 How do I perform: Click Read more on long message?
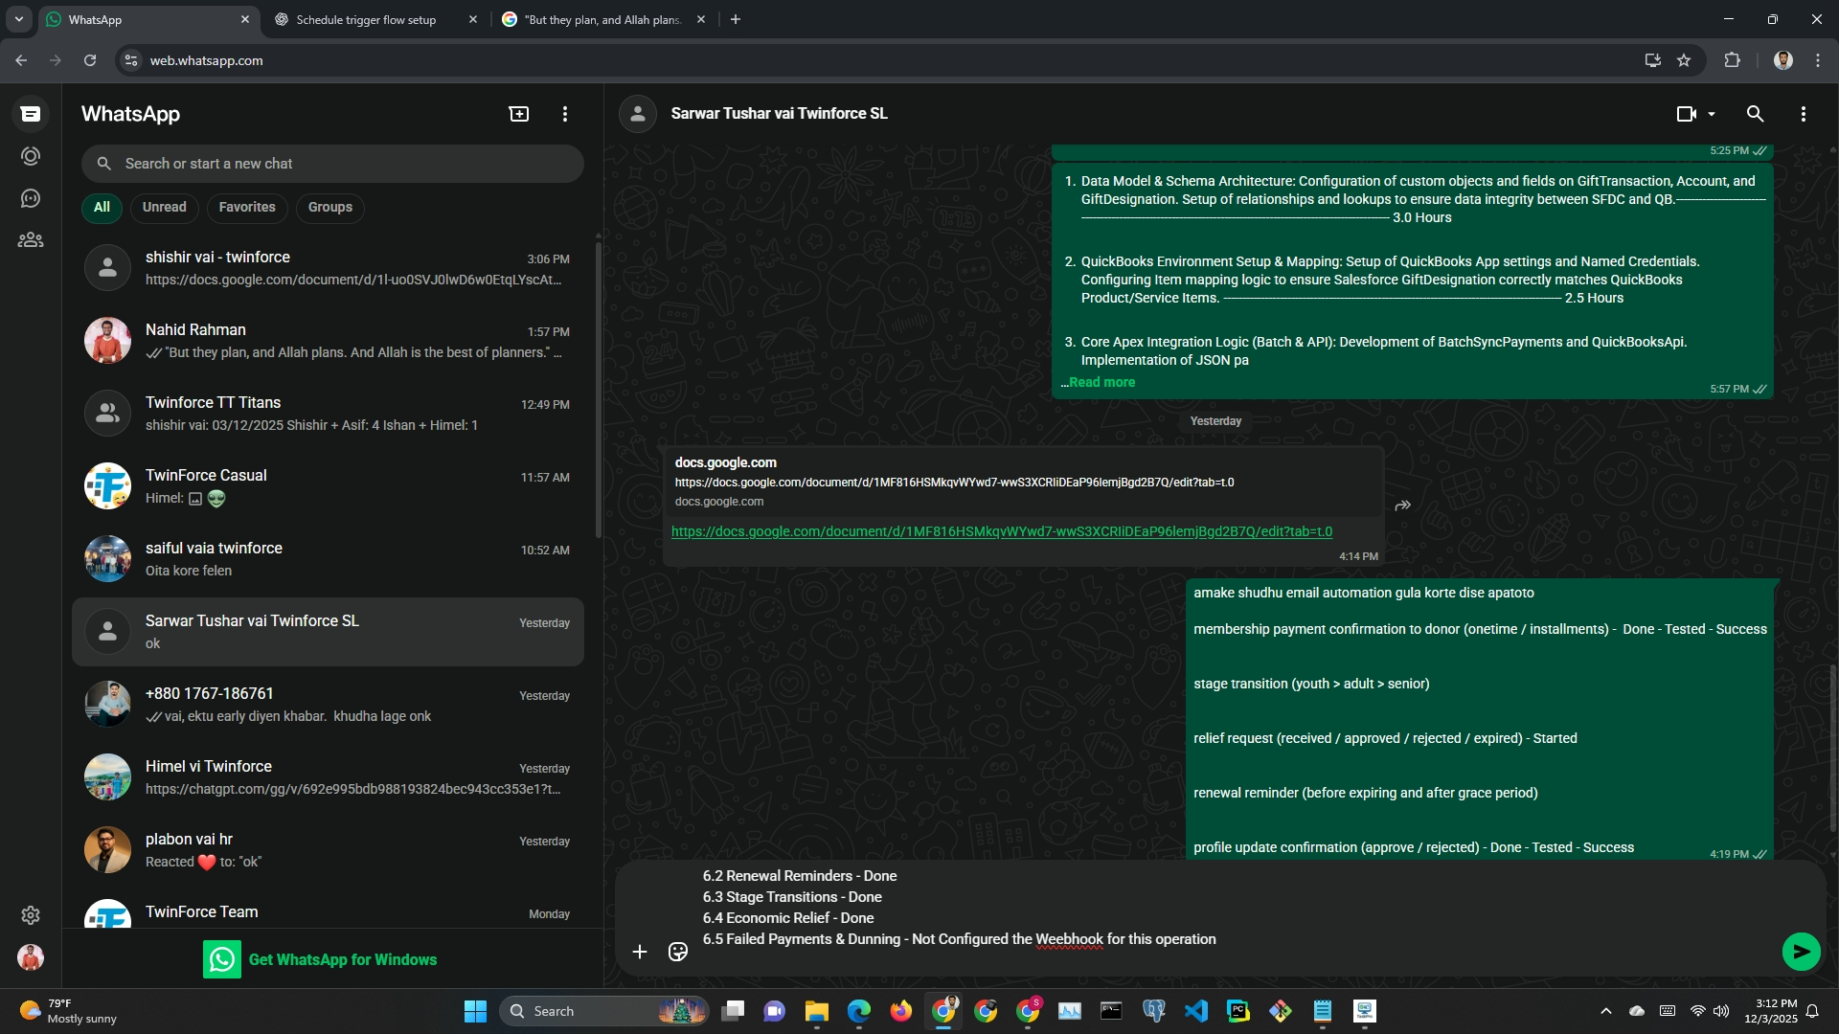point(1101,382)
